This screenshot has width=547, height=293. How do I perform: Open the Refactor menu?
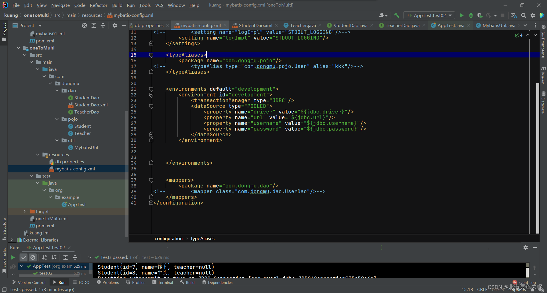pos(98,5)
